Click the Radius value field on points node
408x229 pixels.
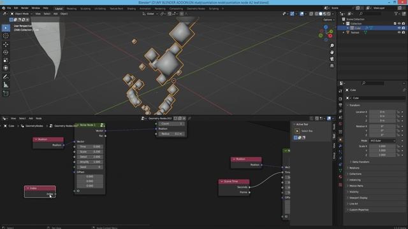click(171, 134)
